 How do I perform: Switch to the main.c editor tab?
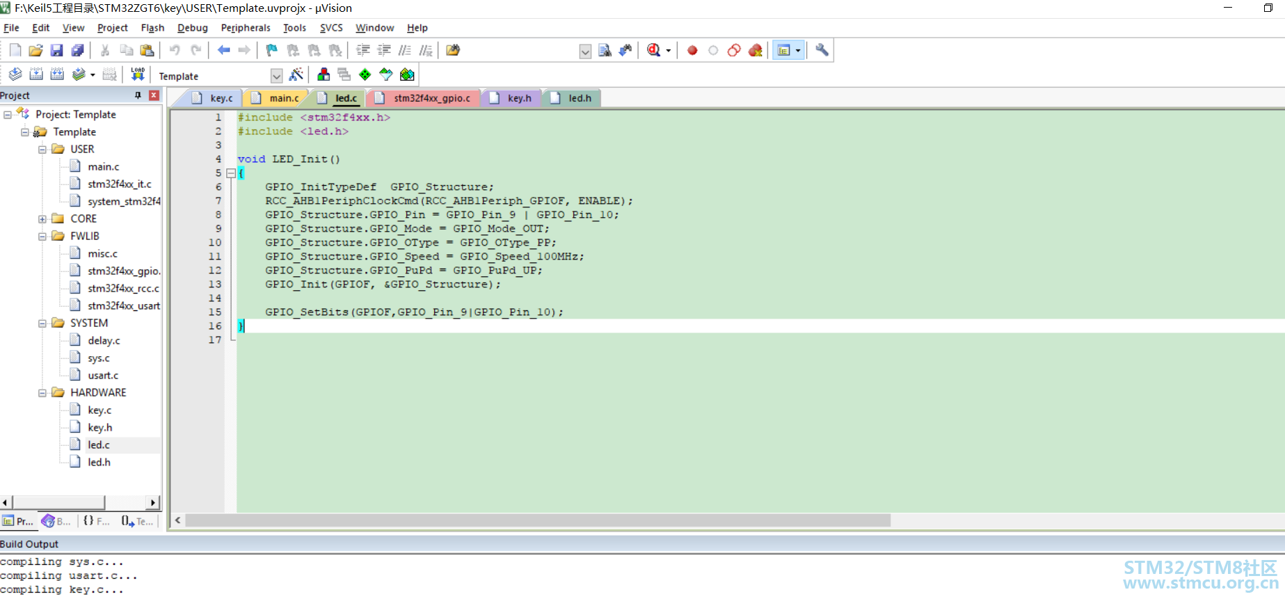[276, 98]
